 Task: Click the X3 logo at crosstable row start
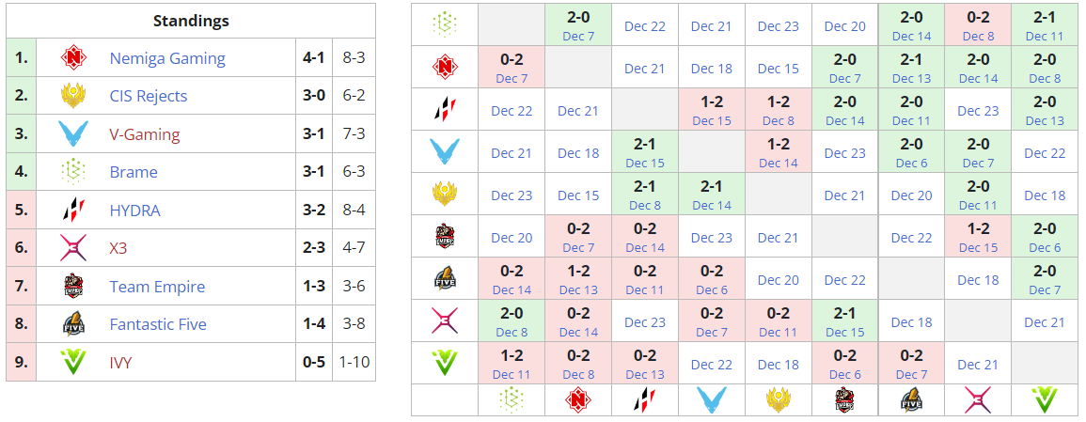click(444, 320)
